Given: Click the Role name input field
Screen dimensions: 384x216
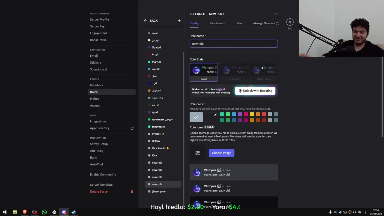Looking at the screenshot, I should 234,44.
